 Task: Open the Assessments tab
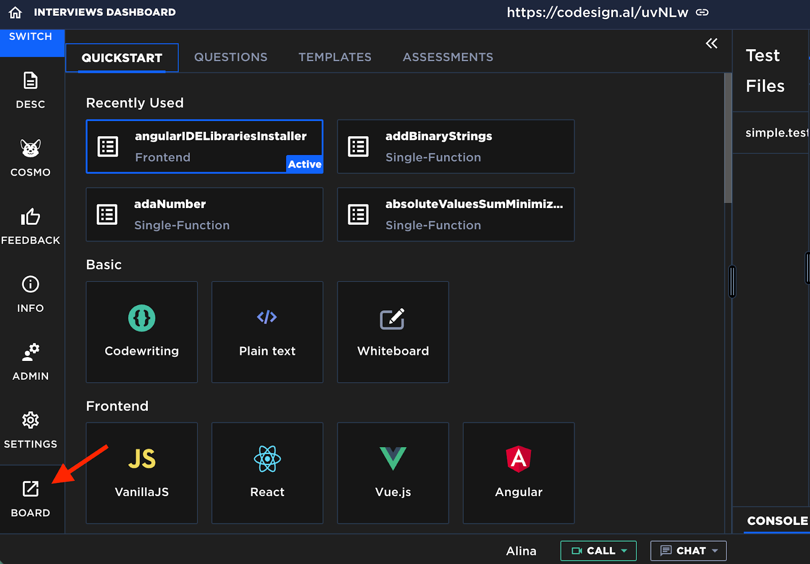(448, 57)
